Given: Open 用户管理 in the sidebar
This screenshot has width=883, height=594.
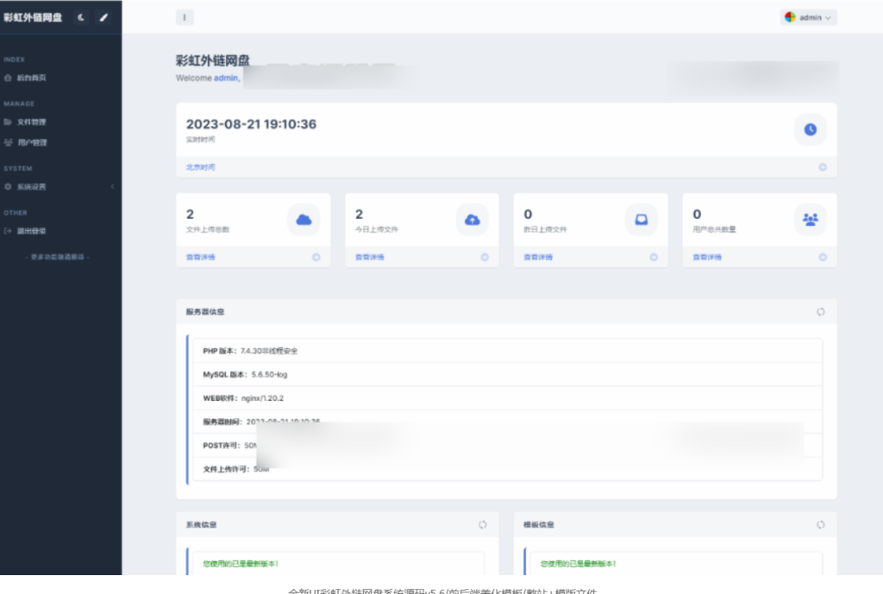Looking at the screenshot, I should 32,142.
